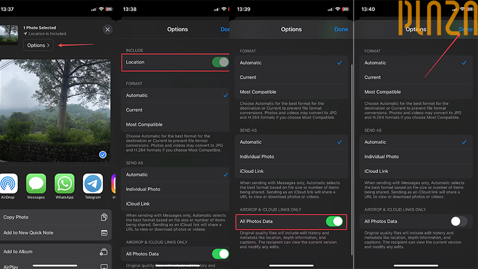This screenshot has width=478, height=269.
Task: Select Most Compatible in 13:39 screen
Action: coord(292,92)
